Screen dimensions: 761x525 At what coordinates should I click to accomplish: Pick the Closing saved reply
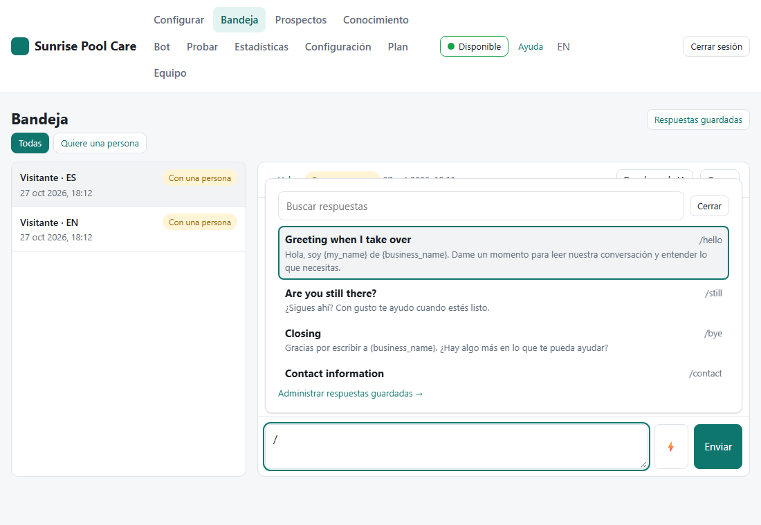(x=503, y=341)
